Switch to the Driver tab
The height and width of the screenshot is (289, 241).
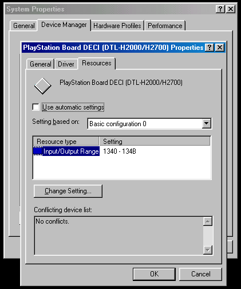click(66, 64)
